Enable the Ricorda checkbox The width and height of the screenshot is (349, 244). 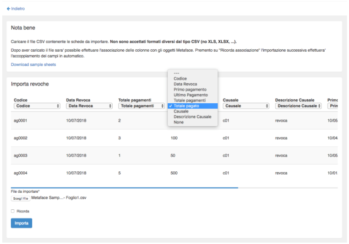pos(13,212)
